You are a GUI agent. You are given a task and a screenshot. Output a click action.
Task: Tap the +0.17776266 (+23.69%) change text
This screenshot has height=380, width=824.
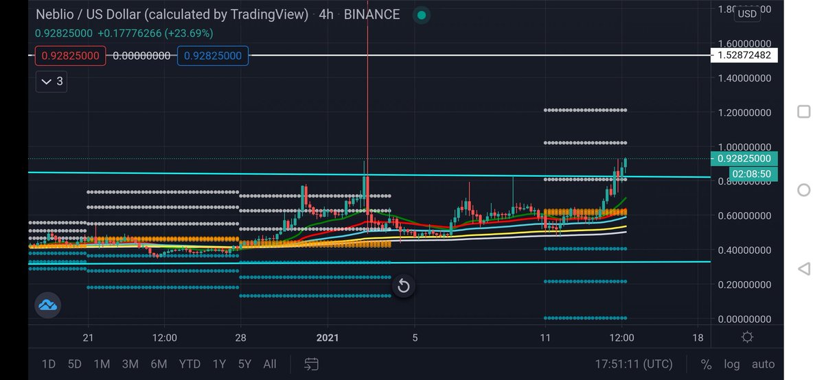point(155,33)
